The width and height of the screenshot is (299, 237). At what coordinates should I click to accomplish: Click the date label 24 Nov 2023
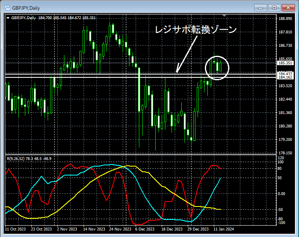(120, 229)
